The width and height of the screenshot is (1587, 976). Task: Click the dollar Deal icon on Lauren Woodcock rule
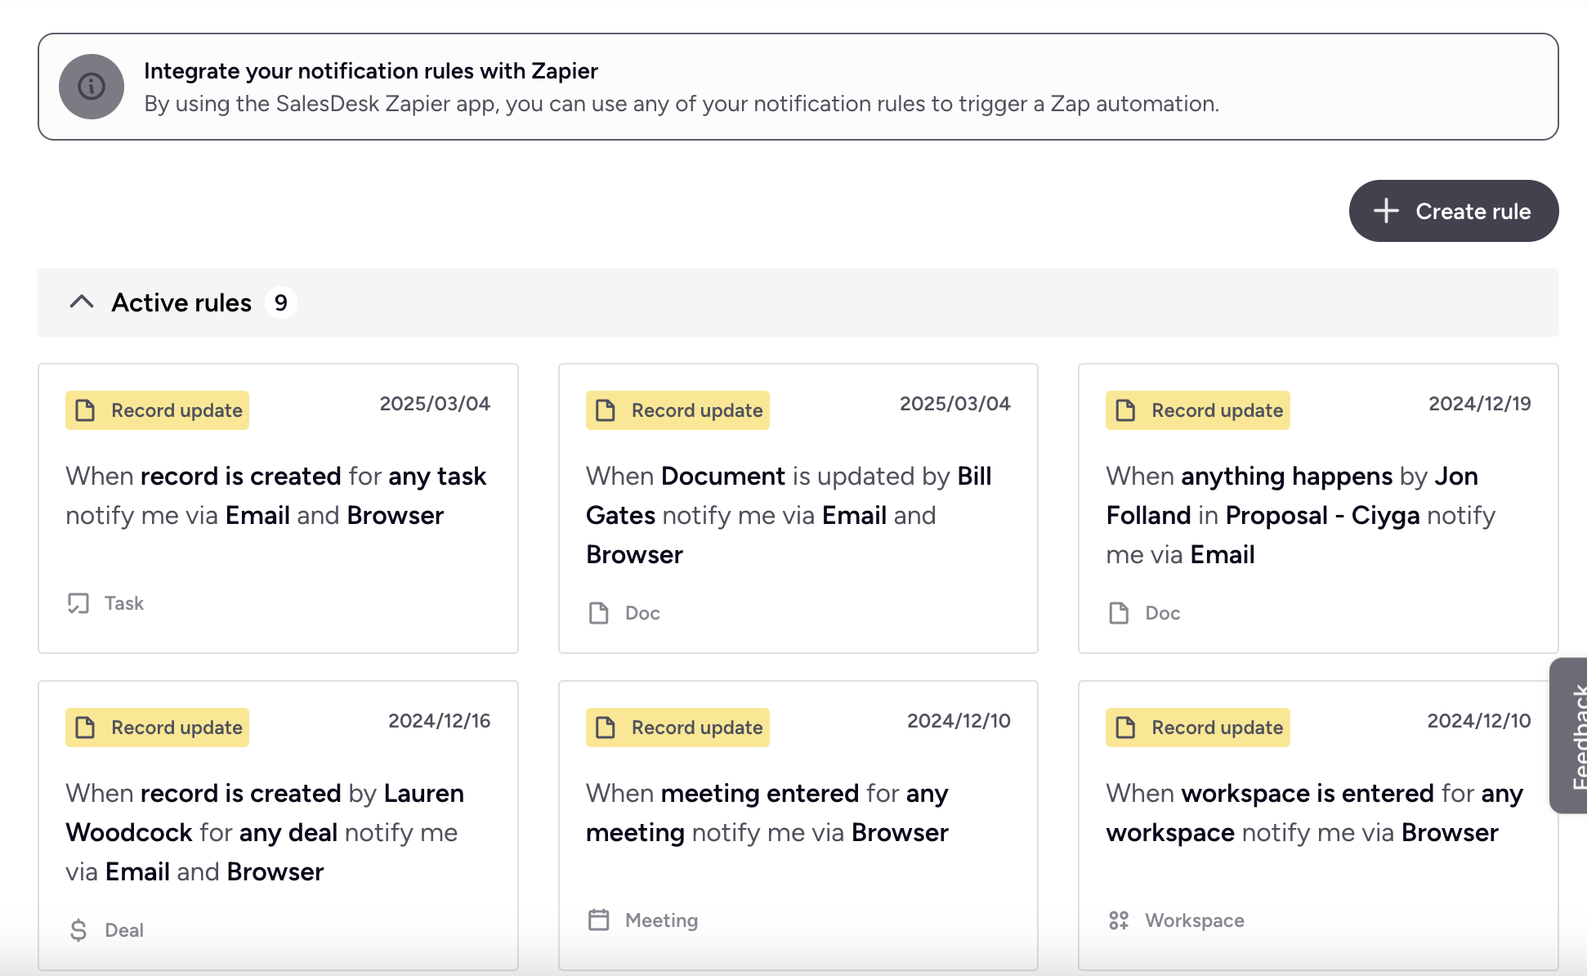78,930
